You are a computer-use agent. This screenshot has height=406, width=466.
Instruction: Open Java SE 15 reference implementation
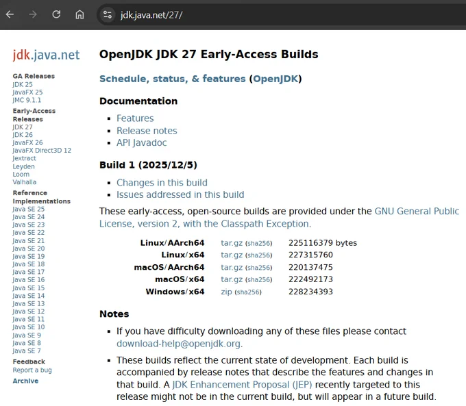(29, 288)
